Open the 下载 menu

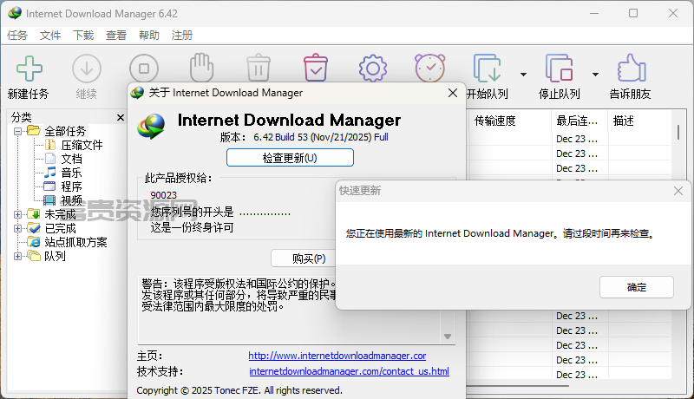click(83, 36)
